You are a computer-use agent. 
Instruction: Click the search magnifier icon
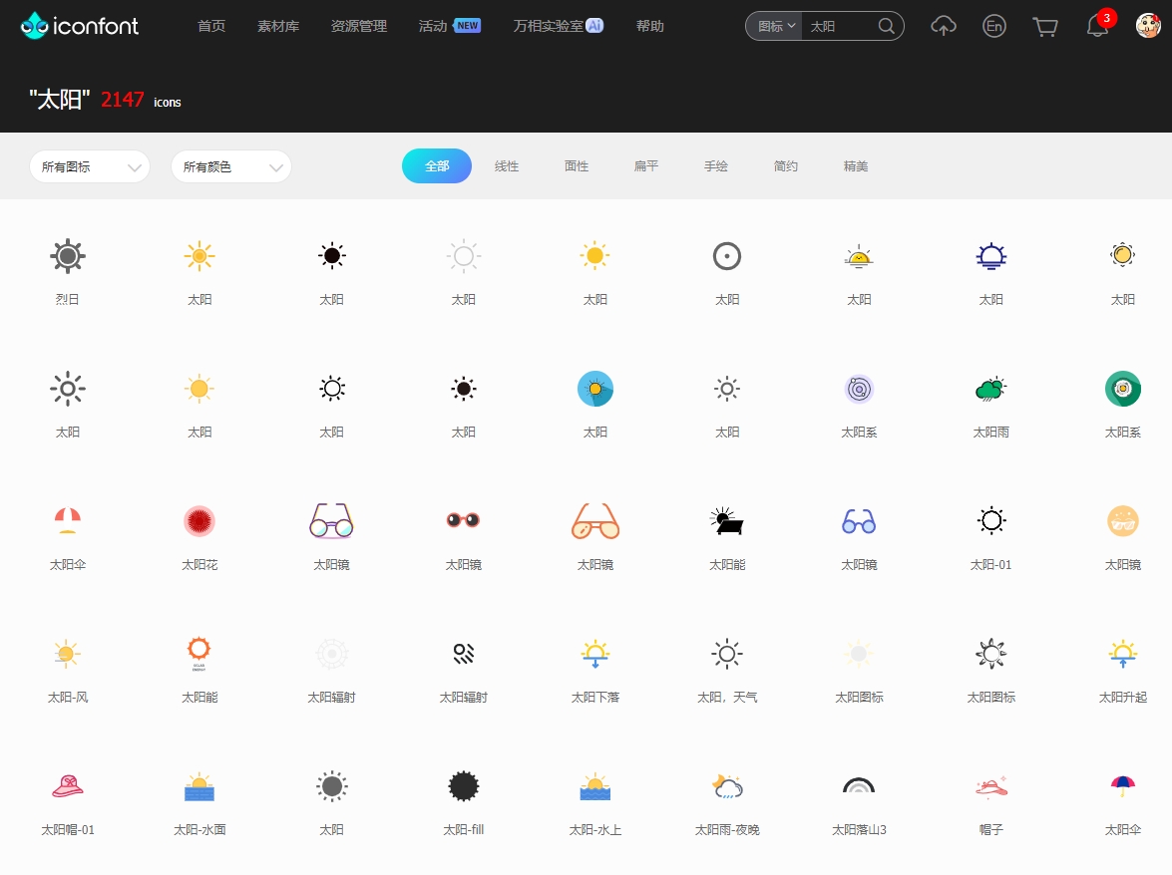pos(886,27)
